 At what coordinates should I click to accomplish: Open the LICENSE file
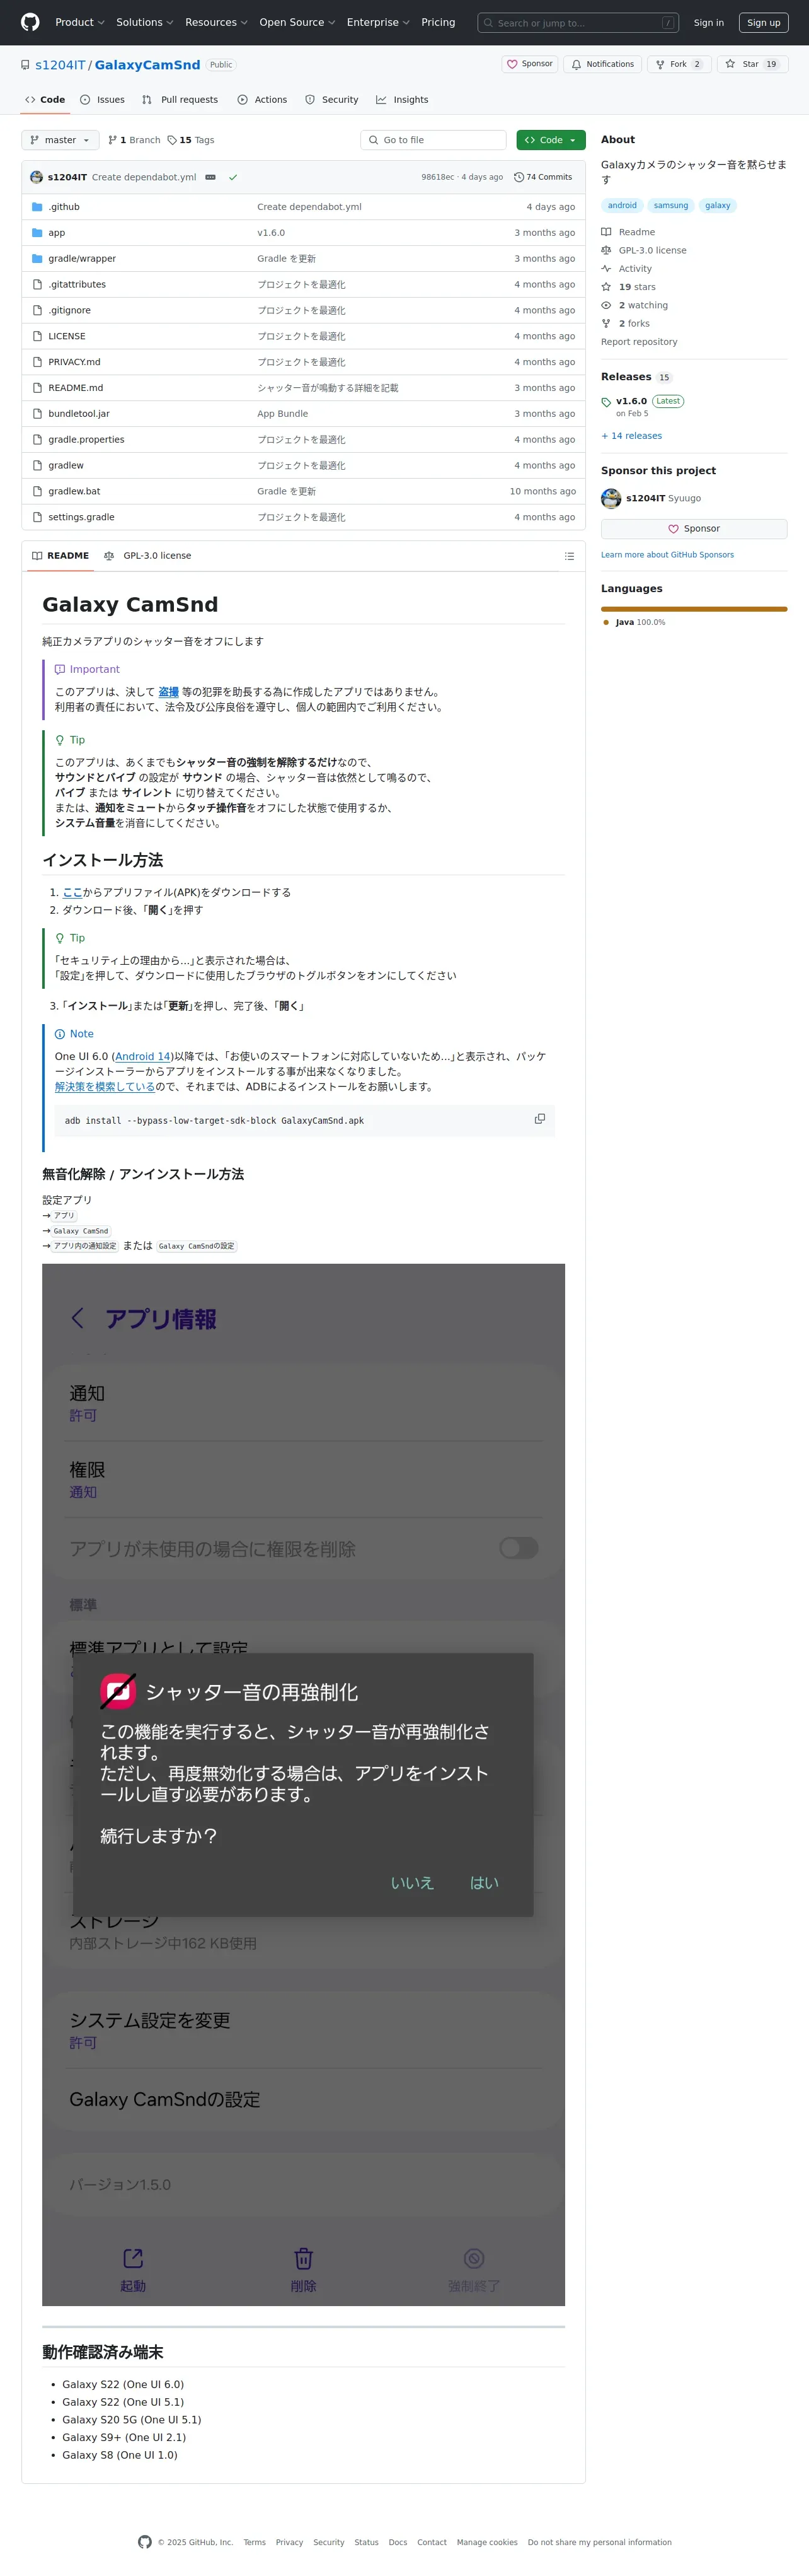[x=67, y=336]
